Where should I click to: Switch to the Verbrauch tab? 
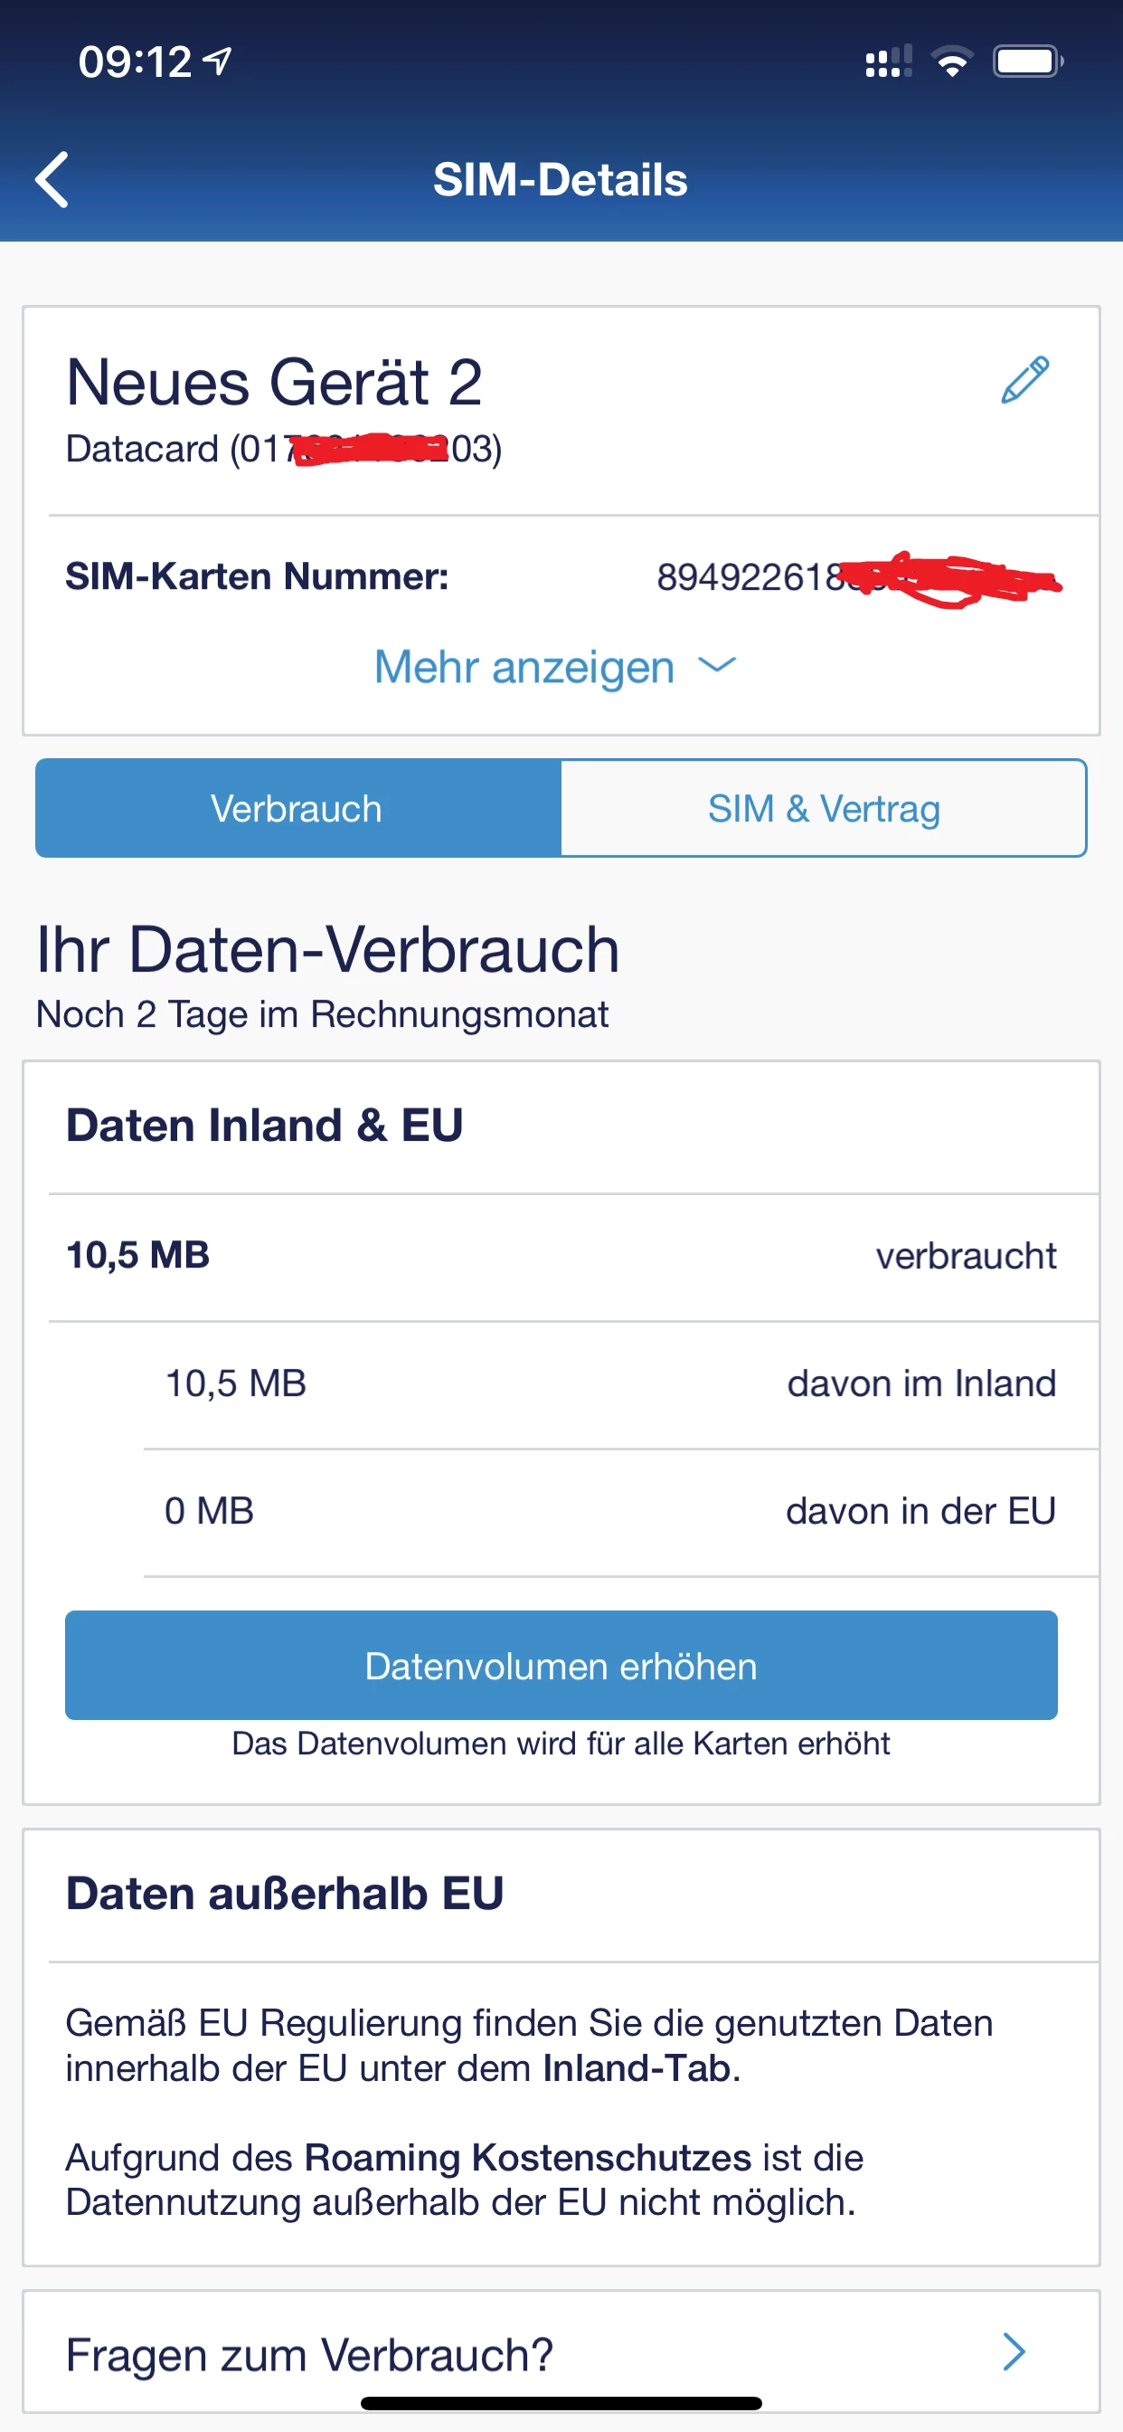coord(297,808)
